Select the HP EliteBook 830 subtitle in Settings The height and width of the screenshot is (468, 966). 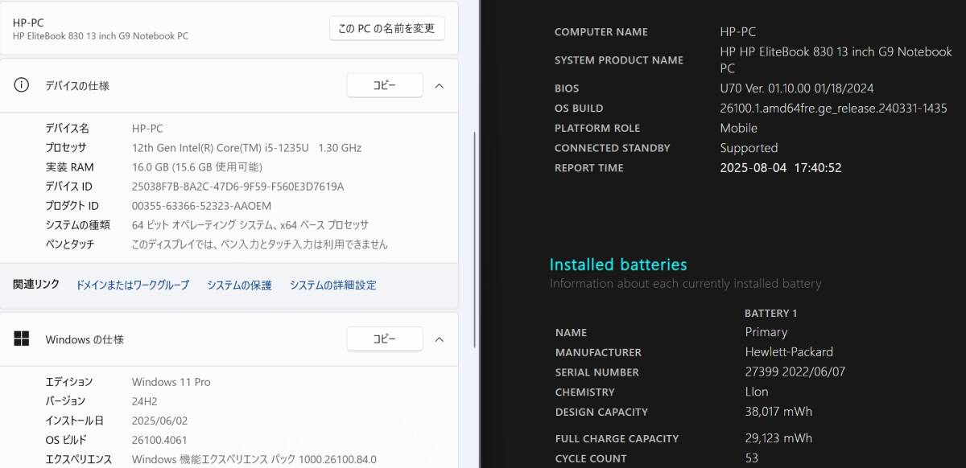101,36
